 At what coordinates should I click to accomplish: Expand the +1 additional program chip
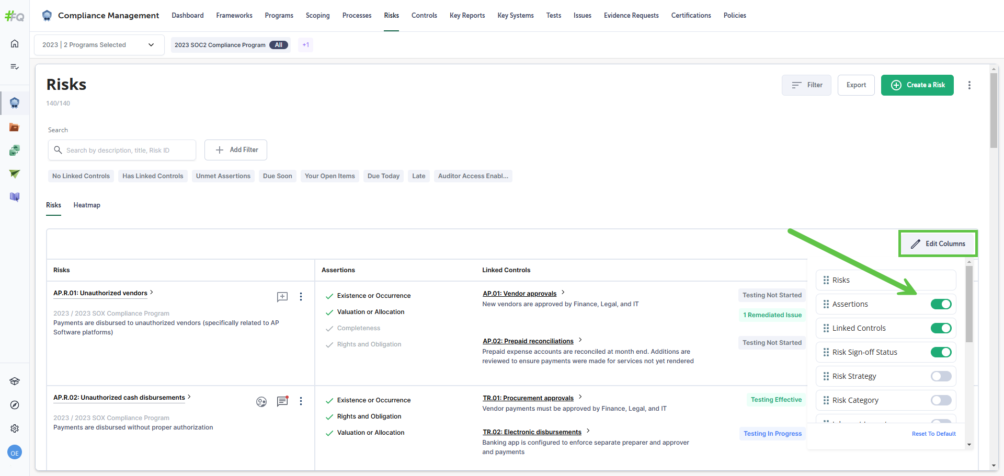pyautogui.click(x=305, y=45)
